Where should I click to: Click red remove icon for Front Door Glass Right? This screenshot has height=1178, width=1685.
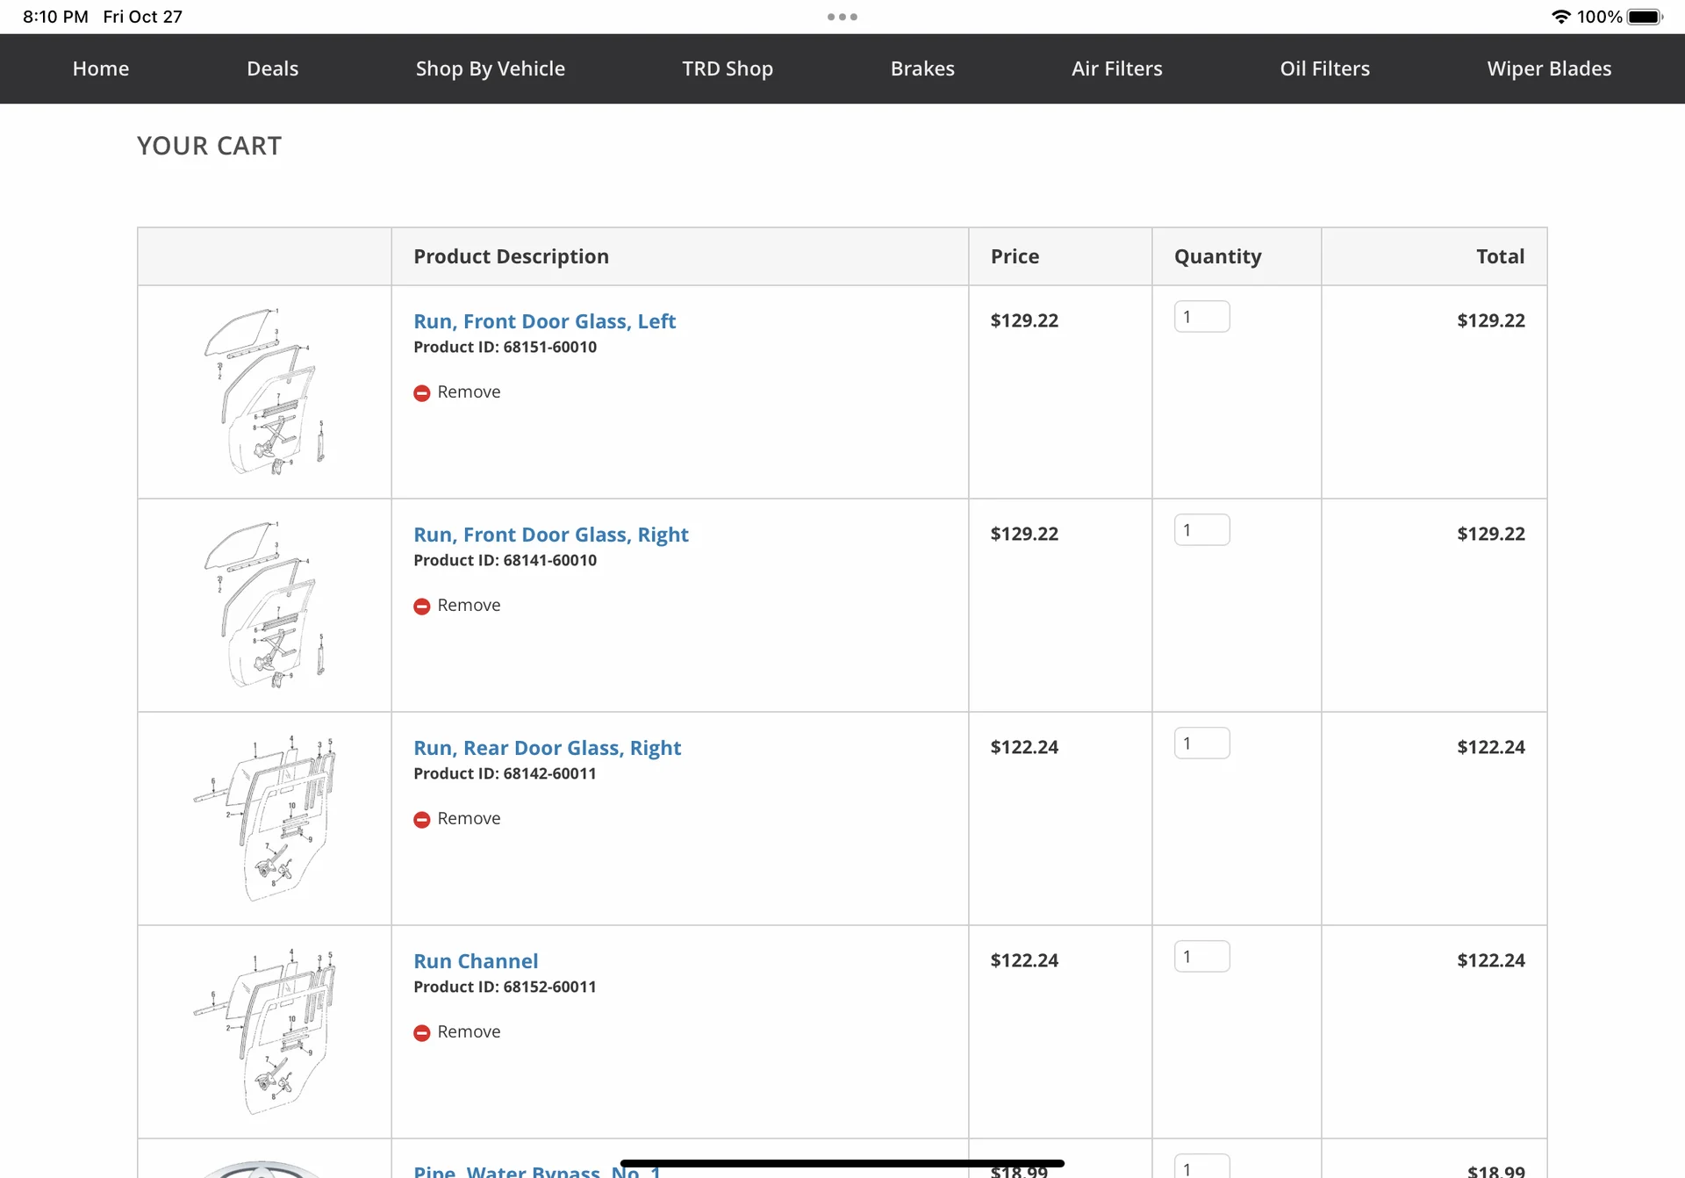click(421, 607)
